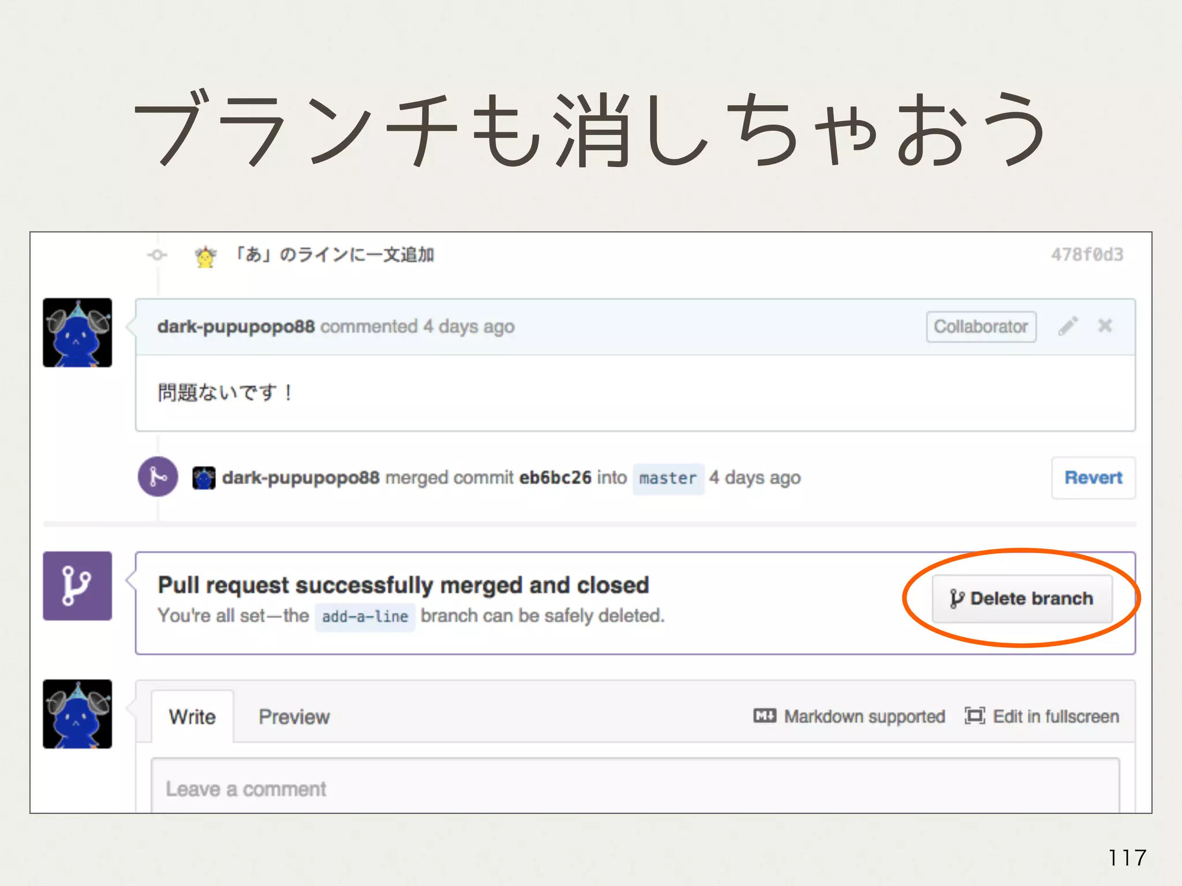Click the yellow commit author avatar

(205, 256)
